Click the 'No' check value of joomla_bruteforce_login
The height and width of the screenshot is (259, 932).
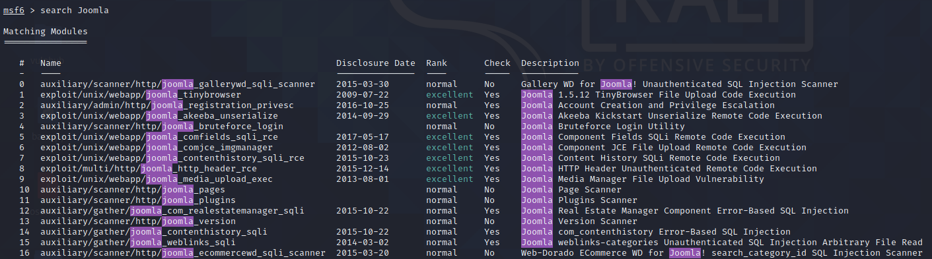pyautogui.click(x=489, y=127)
